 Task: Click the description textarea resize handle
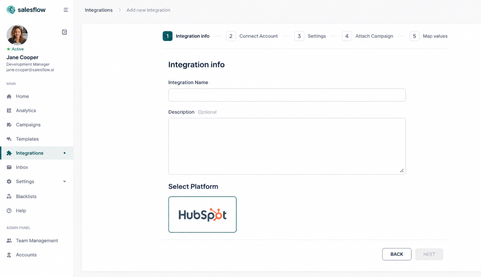coord(402,171)
